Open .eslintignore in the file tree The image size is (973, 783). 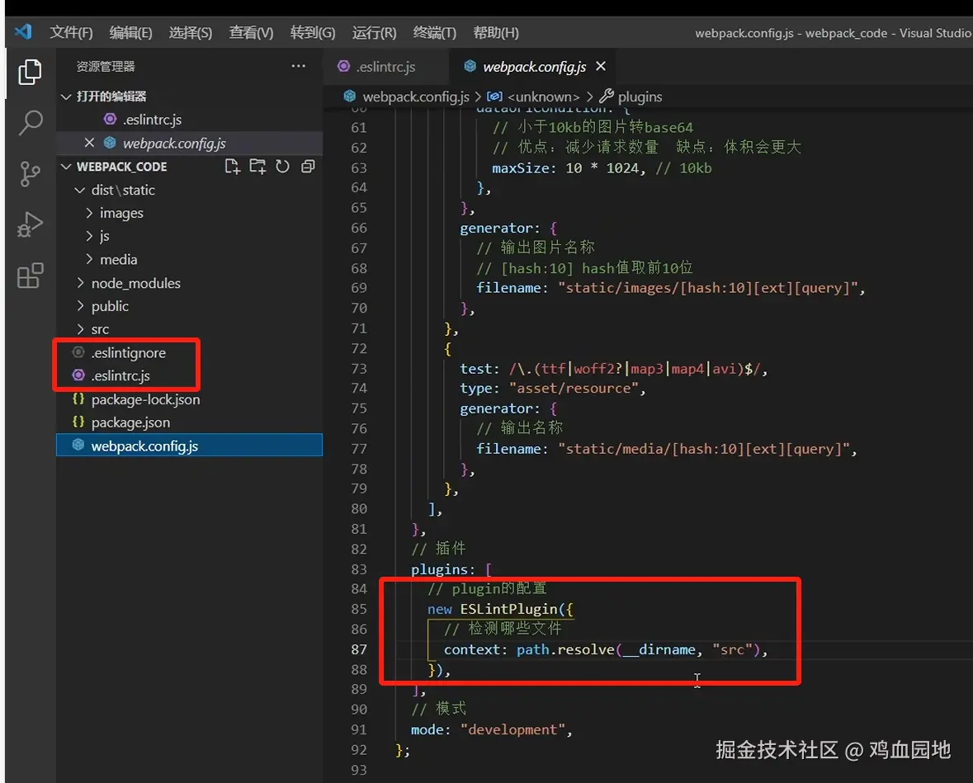[129, 352]
